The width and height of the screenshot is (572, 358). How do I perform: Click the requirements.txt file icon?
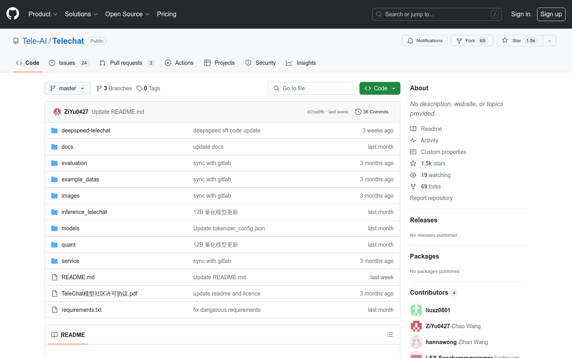[54, 310]
